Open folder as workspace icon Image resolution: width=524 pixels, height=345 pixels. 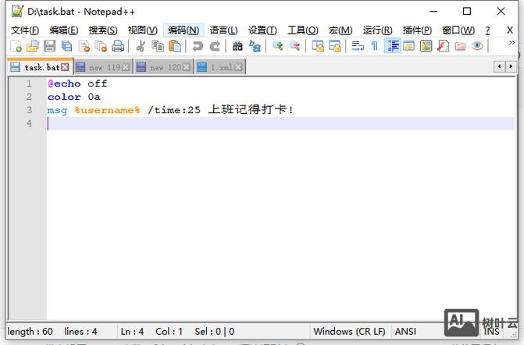point(460,46)
